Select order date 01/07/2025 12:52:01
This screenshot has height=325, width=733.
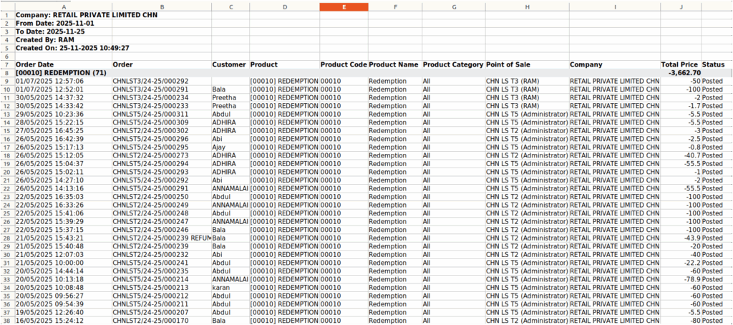[63, 89]
